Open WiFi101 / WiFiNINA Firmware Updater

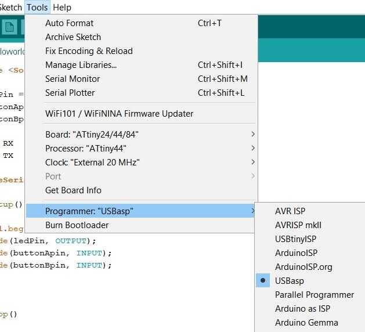[x=119, y=114]
